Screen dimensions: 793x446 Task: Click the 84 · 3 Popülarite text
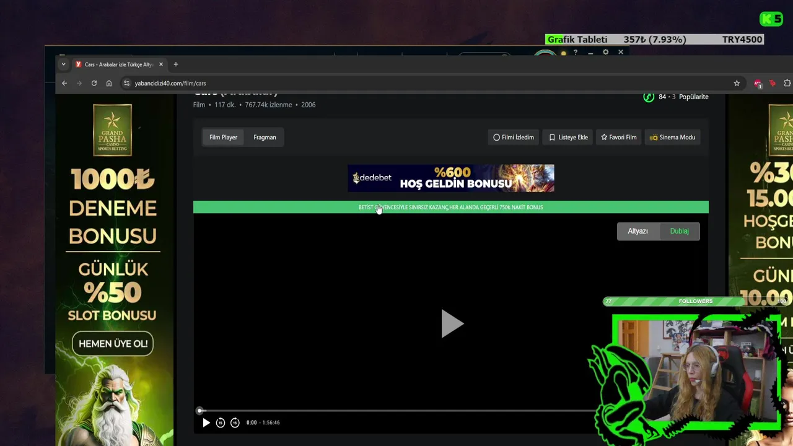[683, 97]
